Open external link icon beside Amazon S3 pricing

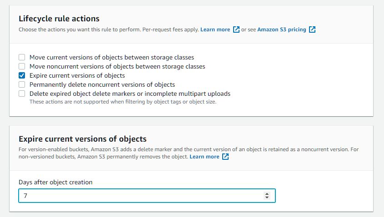[x=312, y=30]
